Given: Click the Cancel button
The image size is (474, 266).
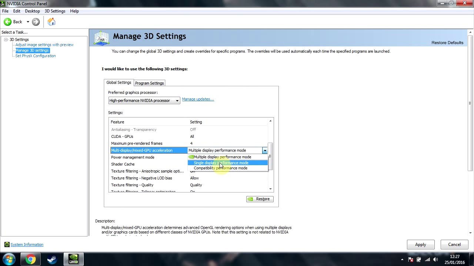Looking at the screenshot, I should (x=454, y=245).
